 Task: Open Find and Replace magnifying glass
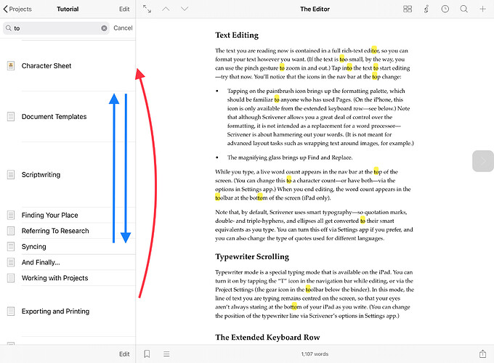[x=463, y=9]
